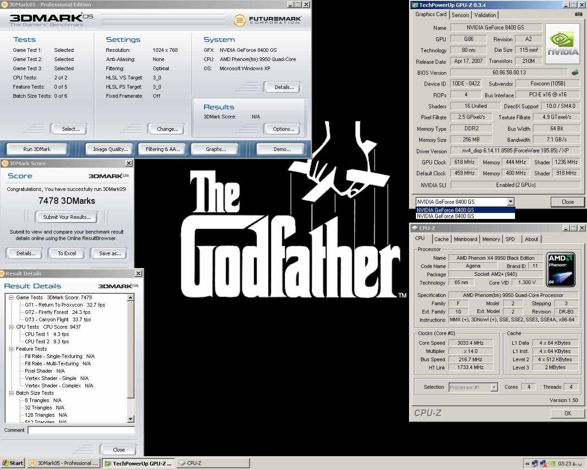This screenshot has height=470, width=587.
Task: Click the NVIDIA tray icon in taskbar
Action: (553, 463)
